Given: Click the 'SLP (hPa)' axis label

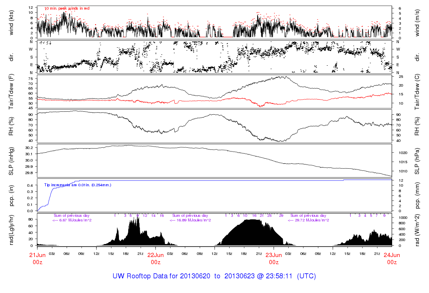Looking at the screenshot, I should 417,160.
